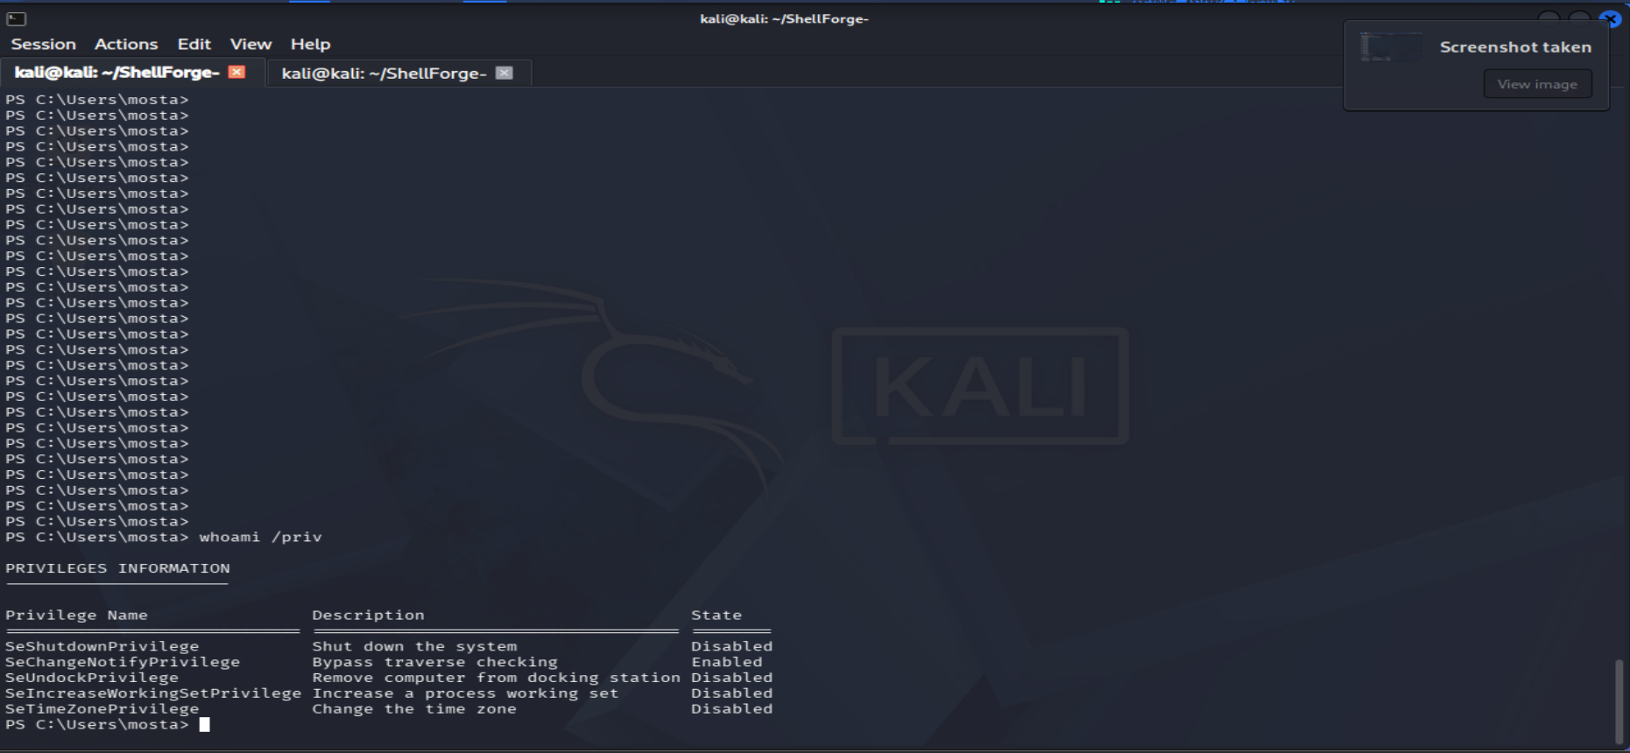1630x753 pixels.
Task: Click the window title kali@kali: ~/ShellForge-
Action: point(784,18)
